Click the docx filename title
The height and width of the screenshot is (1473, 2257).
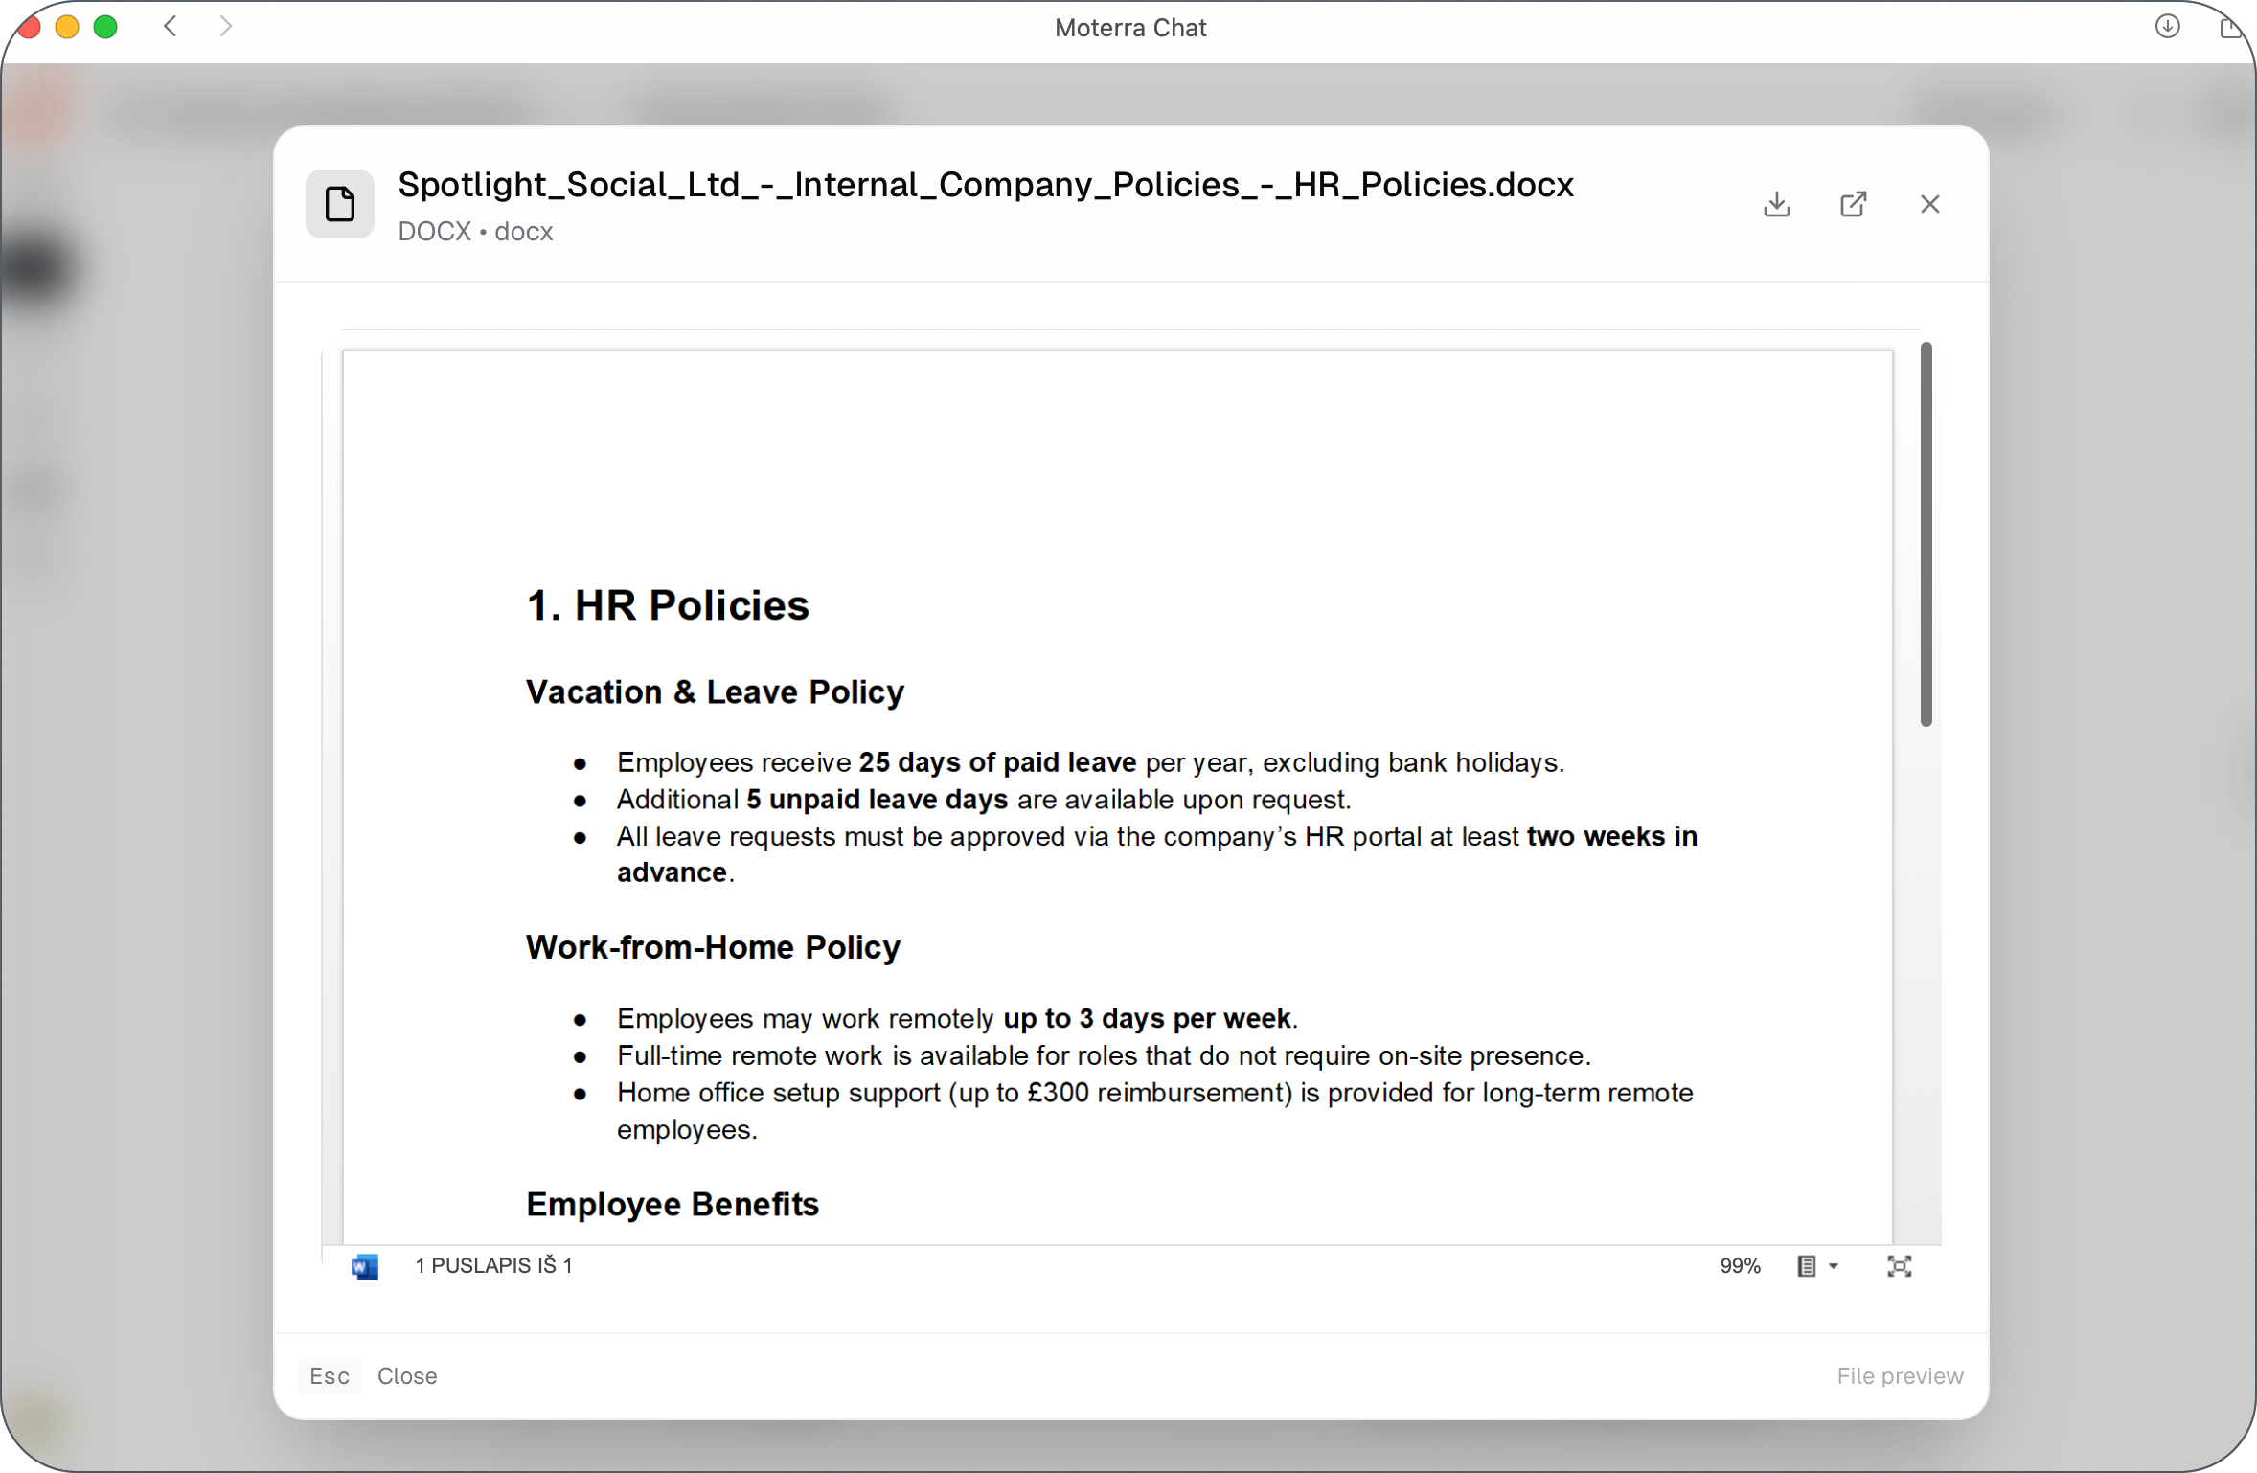[x=985, y=185]
